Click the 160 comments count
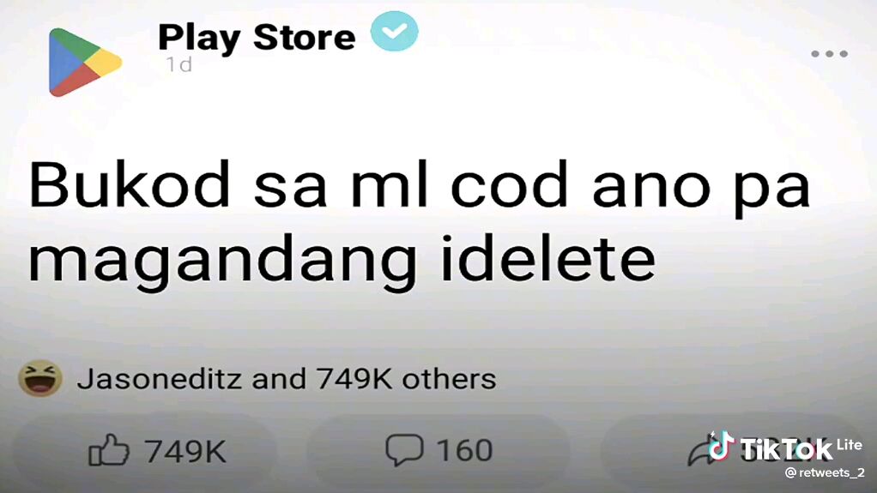Image resolution: width=877 pixels, height=493 pixels. tap(464, 450)
